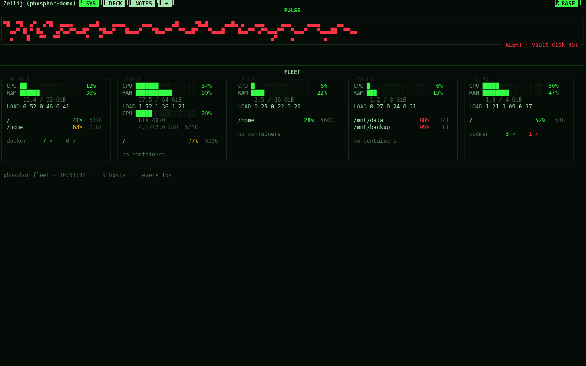Click the VAULT CPU usage bar
The image size is (586, 366).
pyautogui.click(x=396, y=86)
